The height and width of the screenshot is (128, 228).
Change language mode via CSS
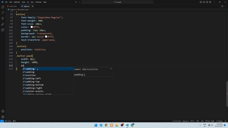pos(202,121)
